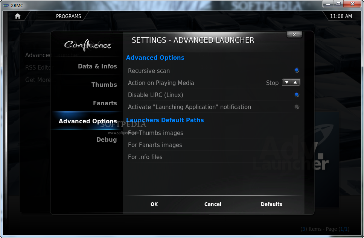Enable "Launching Application" notification toggle
This screenshot has width=364, height=238.
coord(297,107)
